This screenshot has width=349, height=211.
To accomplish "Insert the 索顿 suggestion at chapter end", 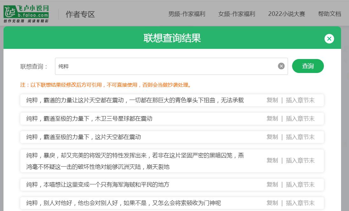I will [300, 203].
